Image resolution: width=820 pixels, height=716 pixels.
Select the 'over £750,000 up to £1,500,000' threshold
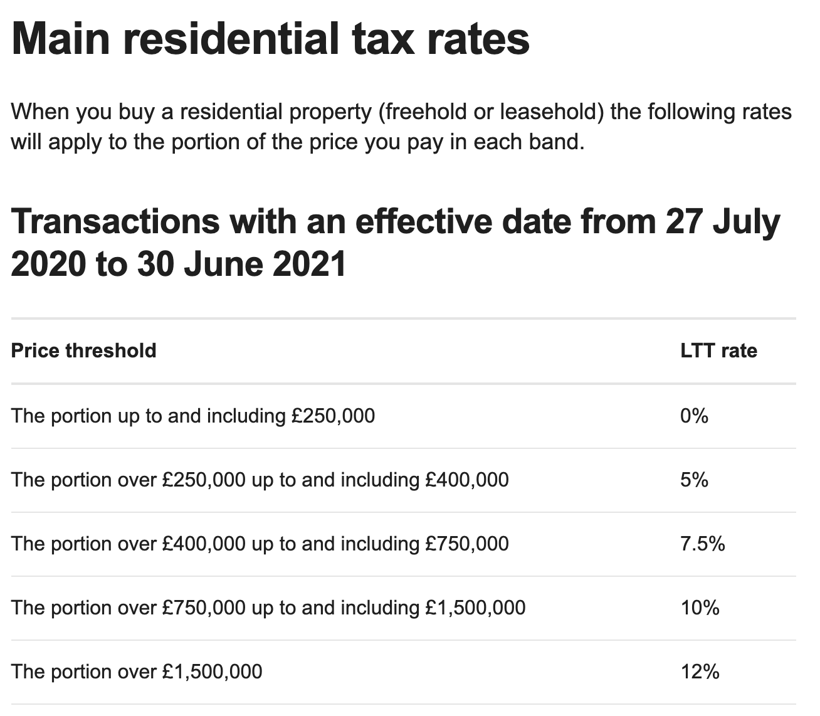point(268,608)
